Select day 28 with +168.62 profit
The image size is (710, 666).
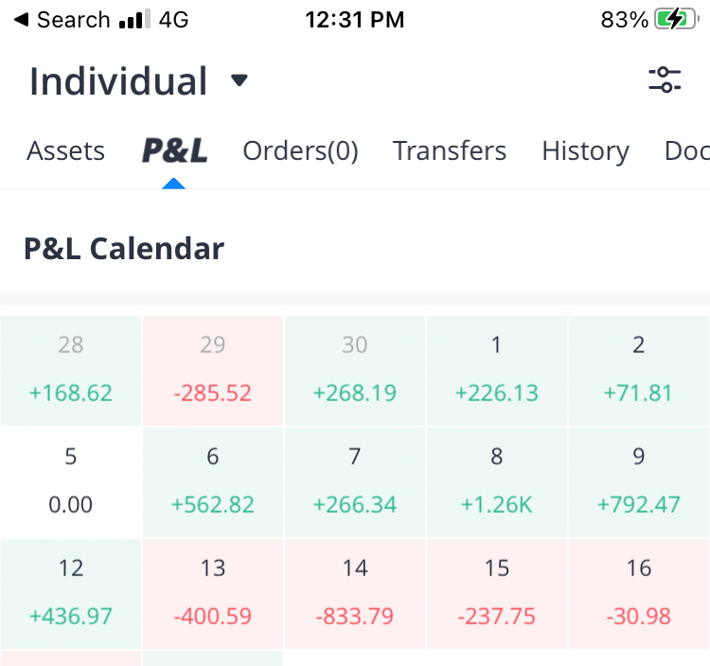[x=71, y=370]
